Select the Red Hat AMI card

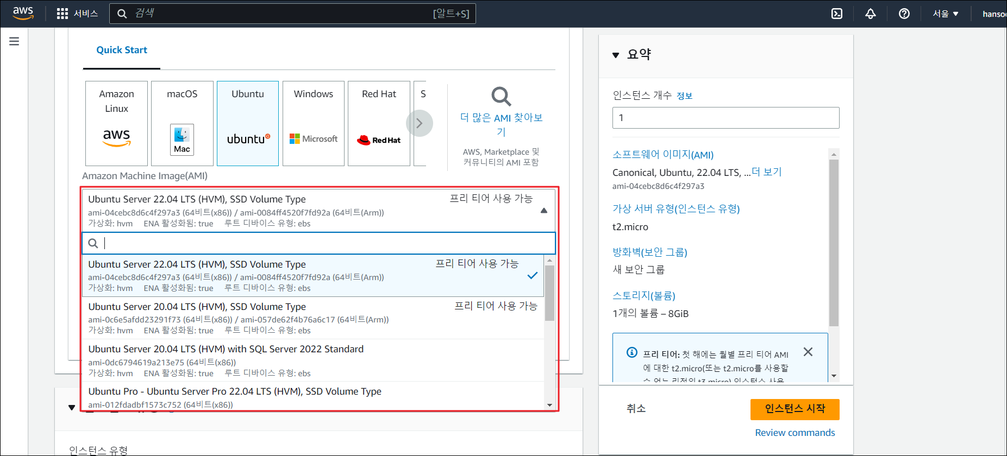click(379, 123)
